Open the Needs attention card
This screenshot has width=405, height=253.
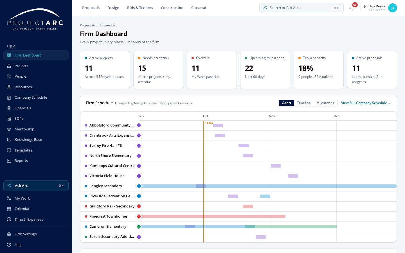(x=158, y=70)
